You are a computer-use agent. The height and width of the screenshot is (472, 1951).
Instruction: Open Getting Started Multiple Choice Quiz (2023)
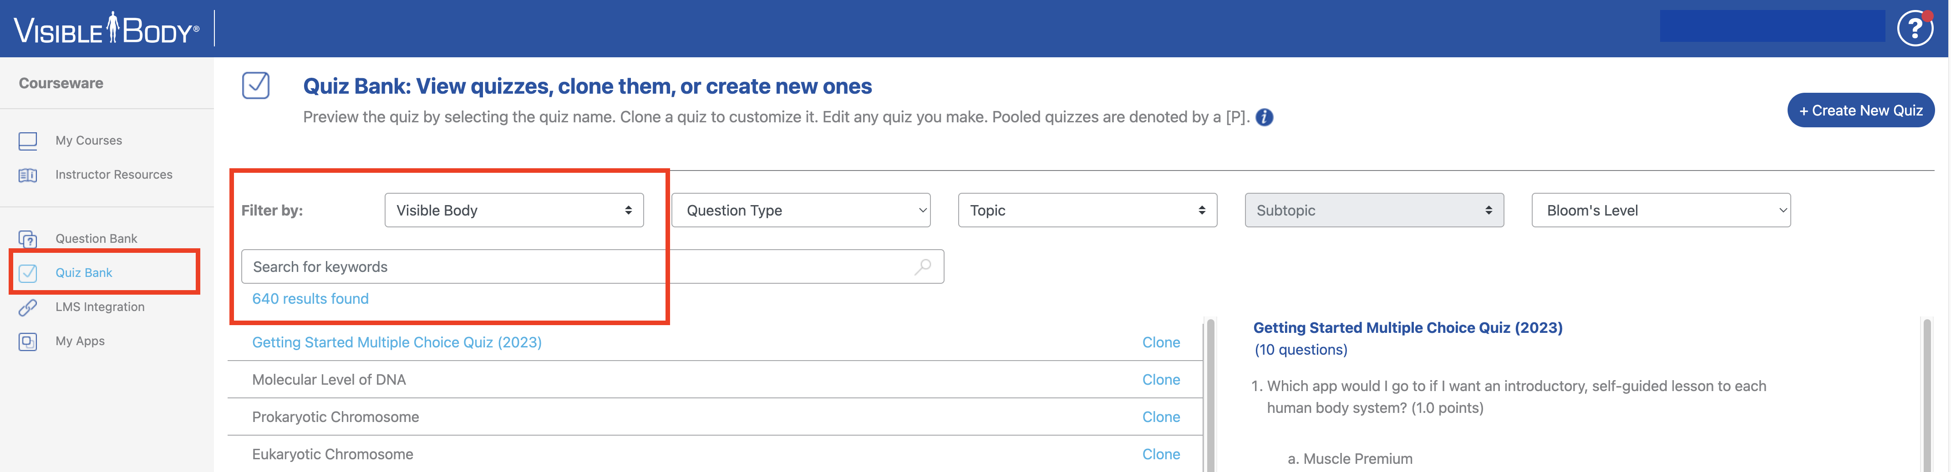point(397,342)
